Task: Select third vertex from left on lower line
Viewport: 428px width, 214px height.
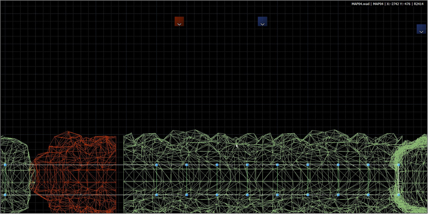Action: [x=187, y=195]
